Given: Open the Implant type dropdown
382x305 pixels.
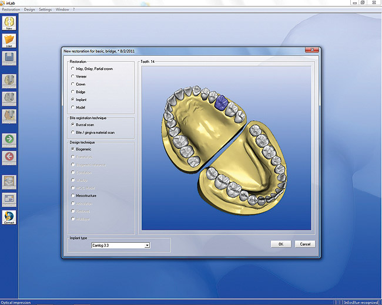Looking at the screenshot, I should [x=147, y=246].
